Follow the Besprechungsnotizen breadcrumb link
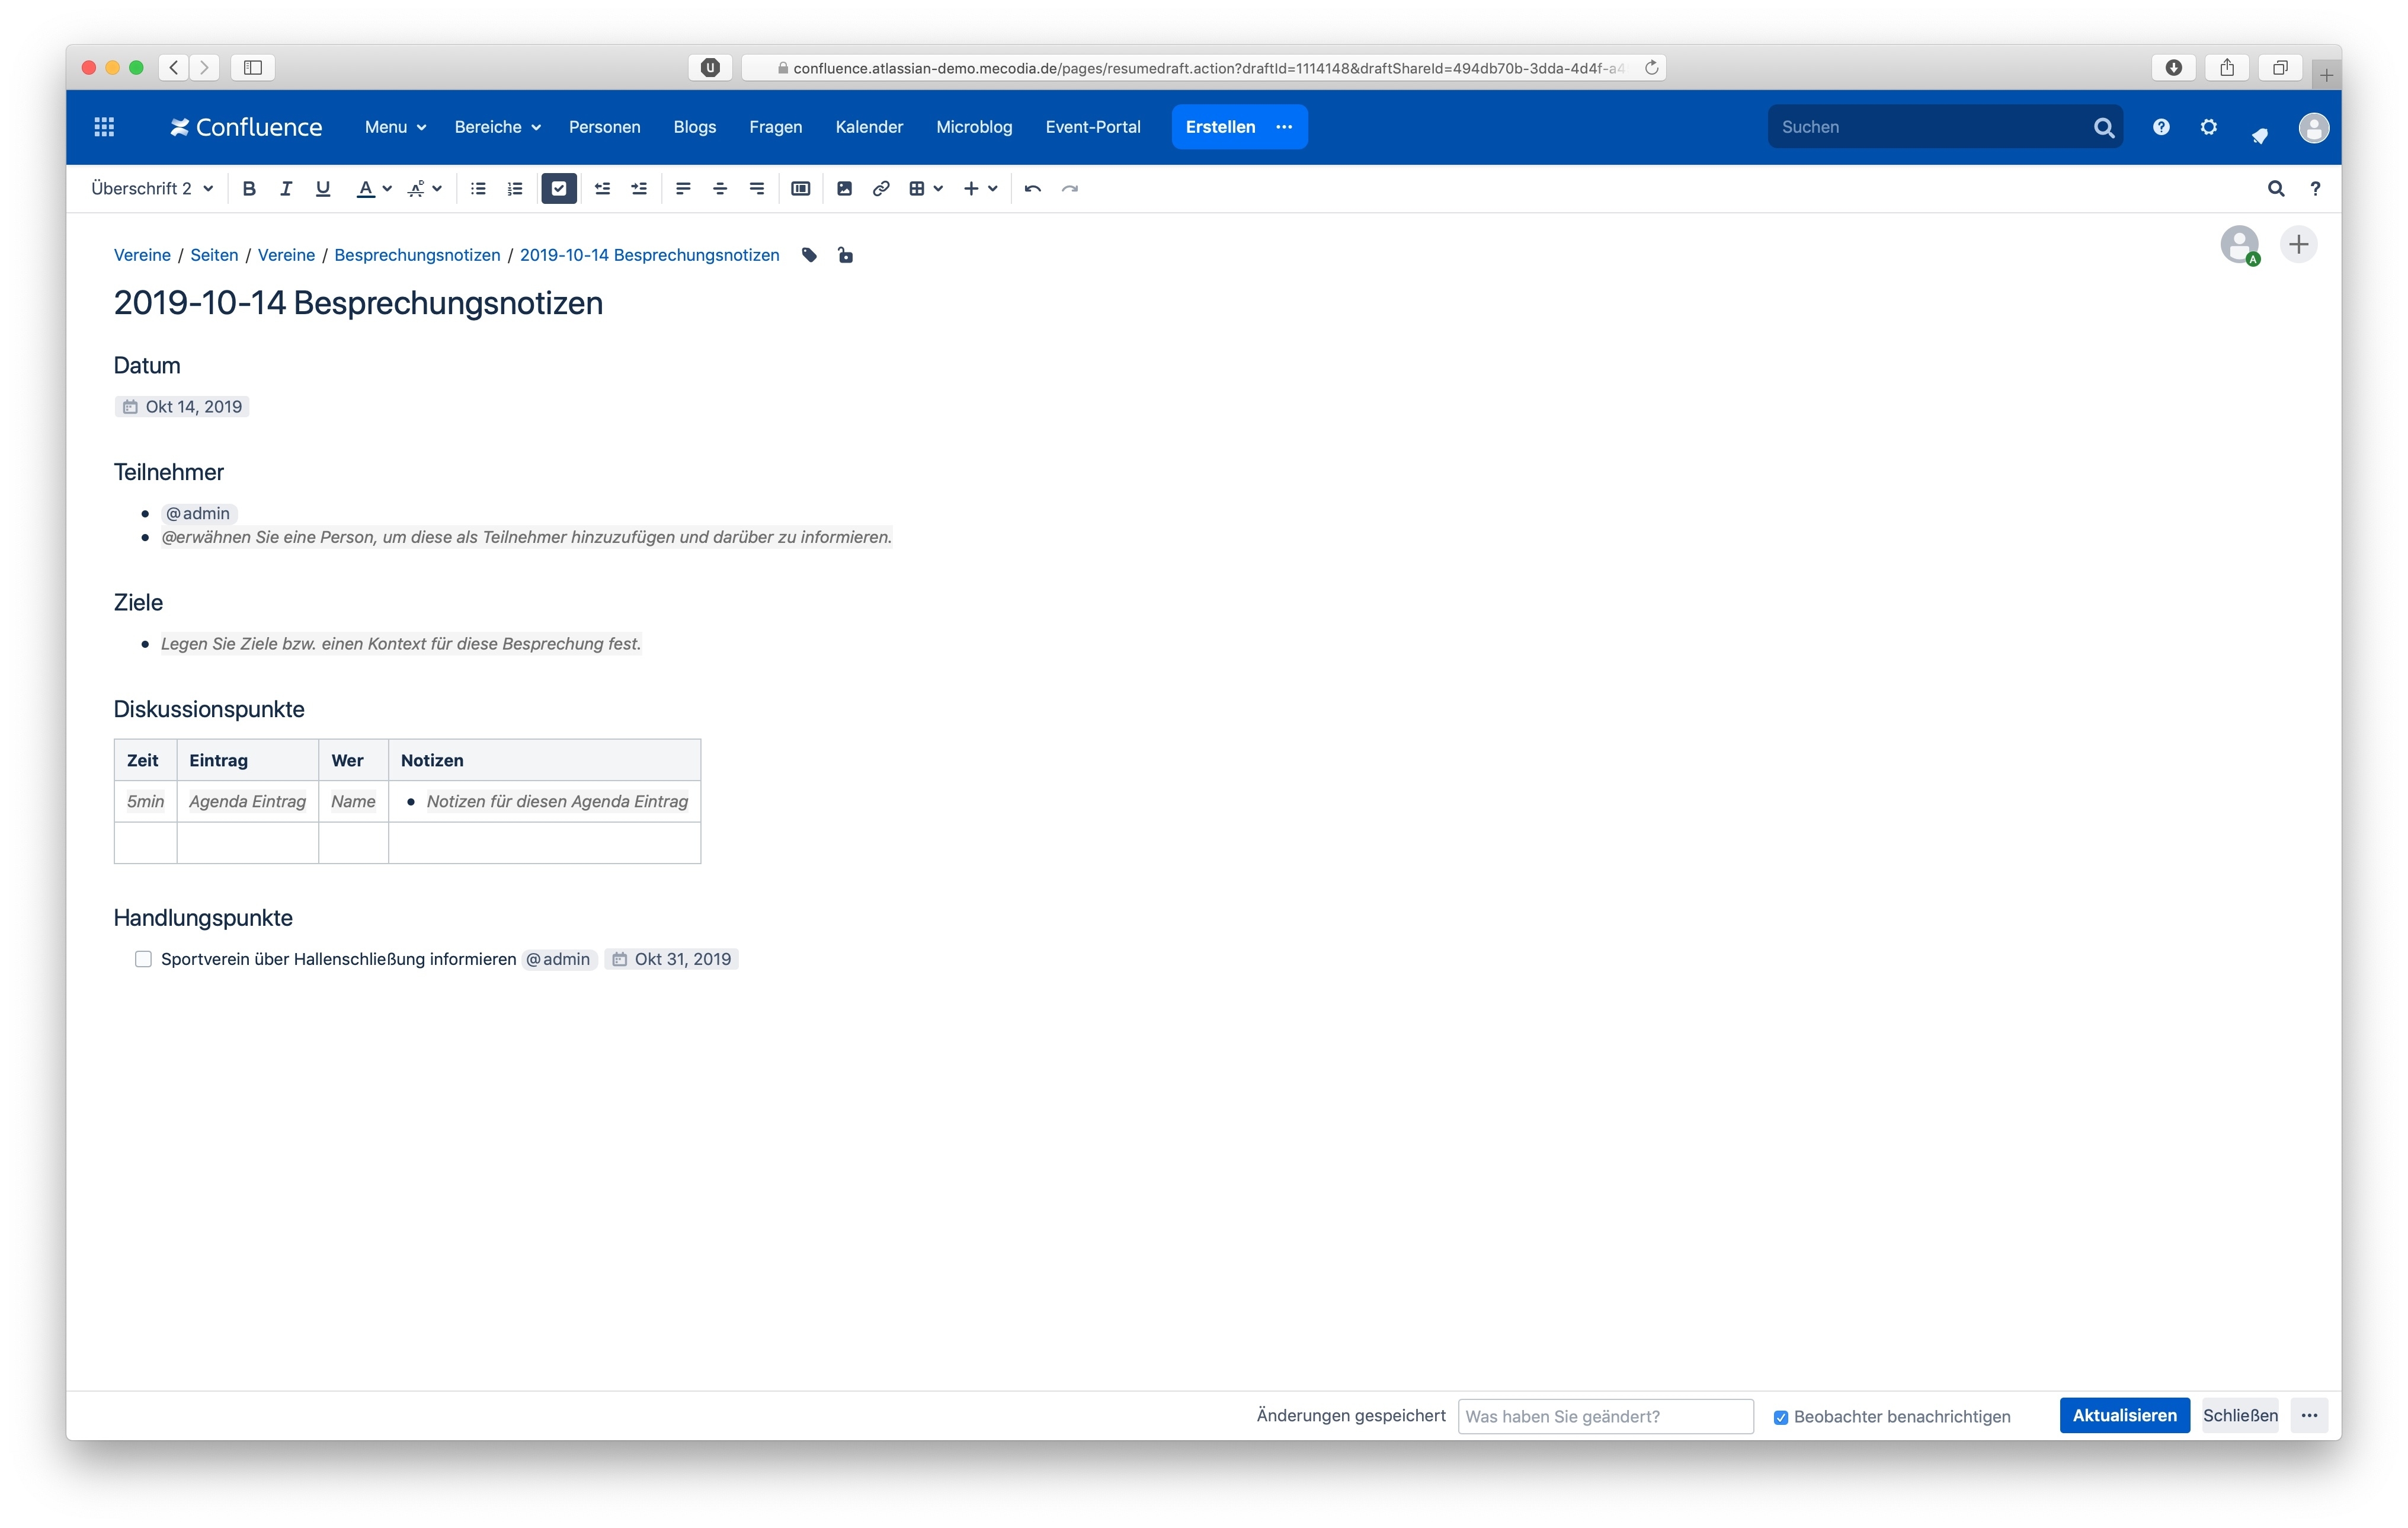Screen dimensions: 2408x1528 point(417,255)
